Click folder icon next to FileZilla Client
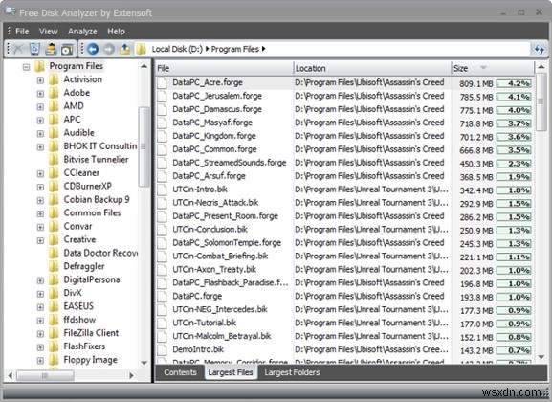552x402 pixels. pyautogui.click(x=54, y=333)
